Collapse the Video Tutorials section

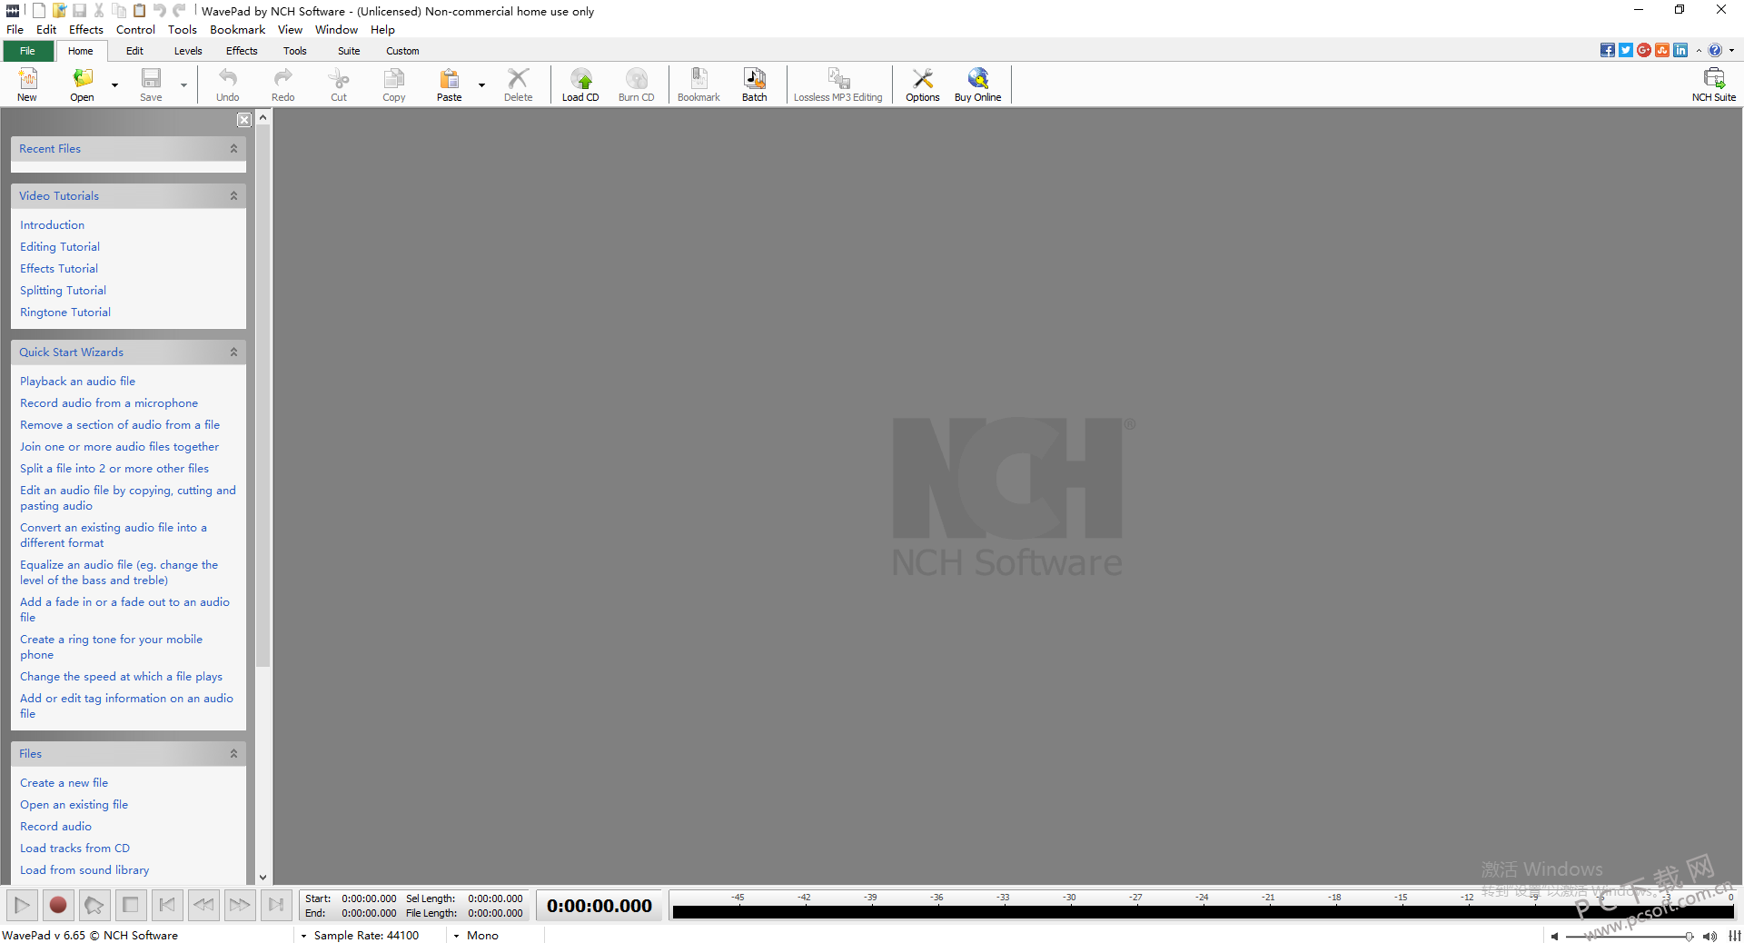233,196
